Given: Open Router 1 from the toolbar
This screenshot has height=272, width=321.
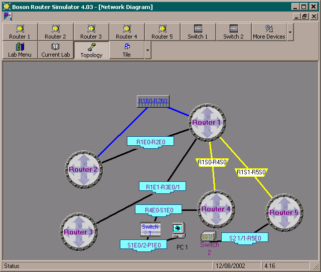Looking at the screenshot, I should (x=20, y=32).
